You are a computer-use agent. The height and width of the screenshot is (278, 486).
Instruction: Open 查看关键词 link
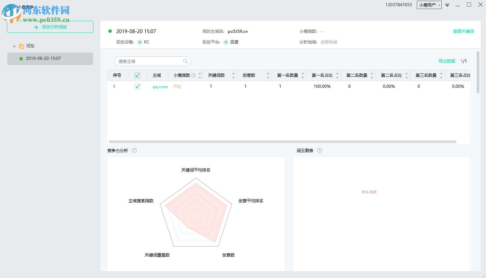(463, 31)
